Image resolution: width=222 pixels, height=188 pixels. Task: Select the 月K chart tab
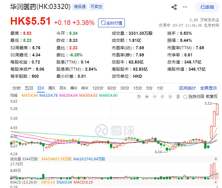pyautogui.click(x=63, y=88)
